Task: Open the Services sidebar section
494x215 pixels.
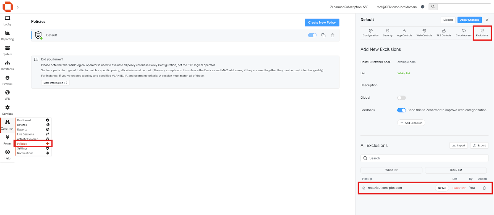Action: click(7, 110)
